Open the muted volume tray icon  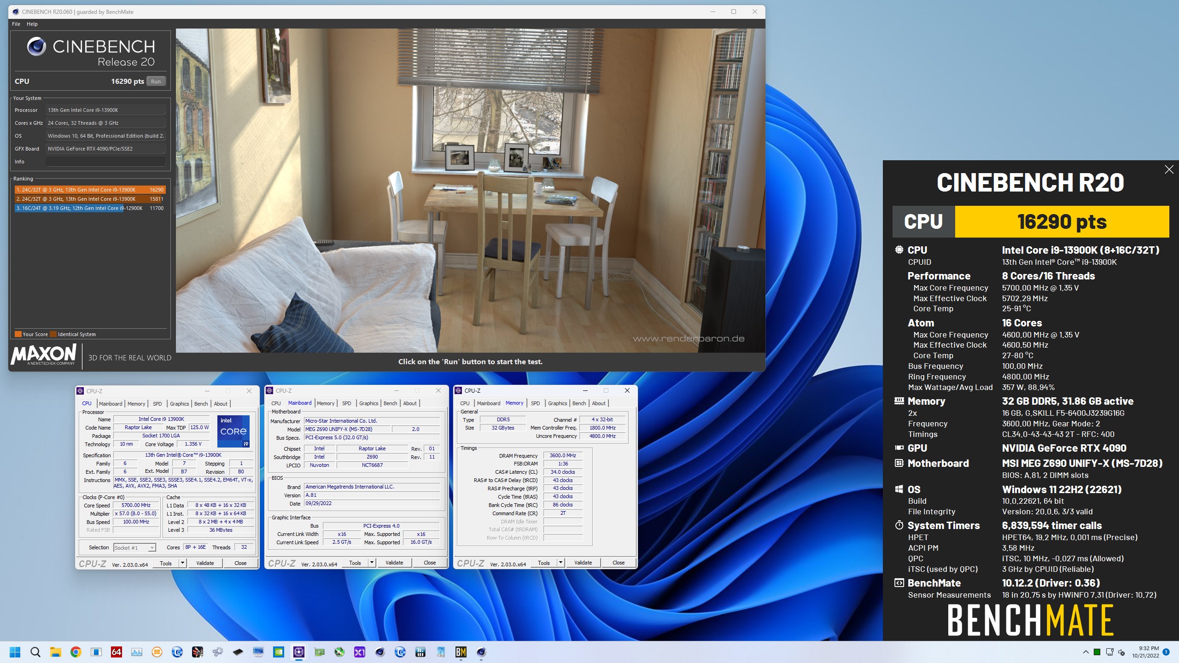[x=1121, y=652]
